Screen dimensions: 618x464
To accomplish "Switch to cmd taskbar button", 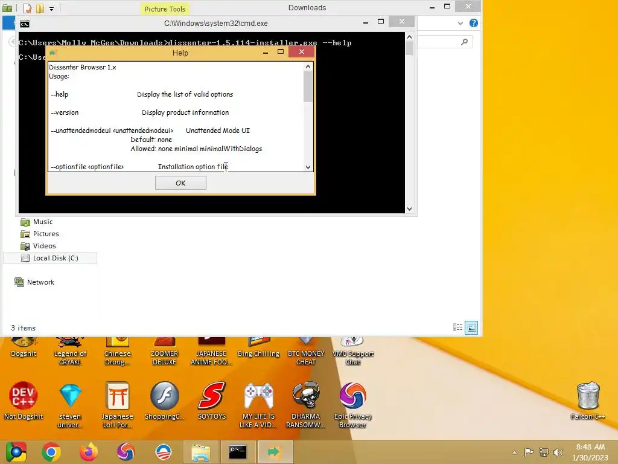I will 238,452.
